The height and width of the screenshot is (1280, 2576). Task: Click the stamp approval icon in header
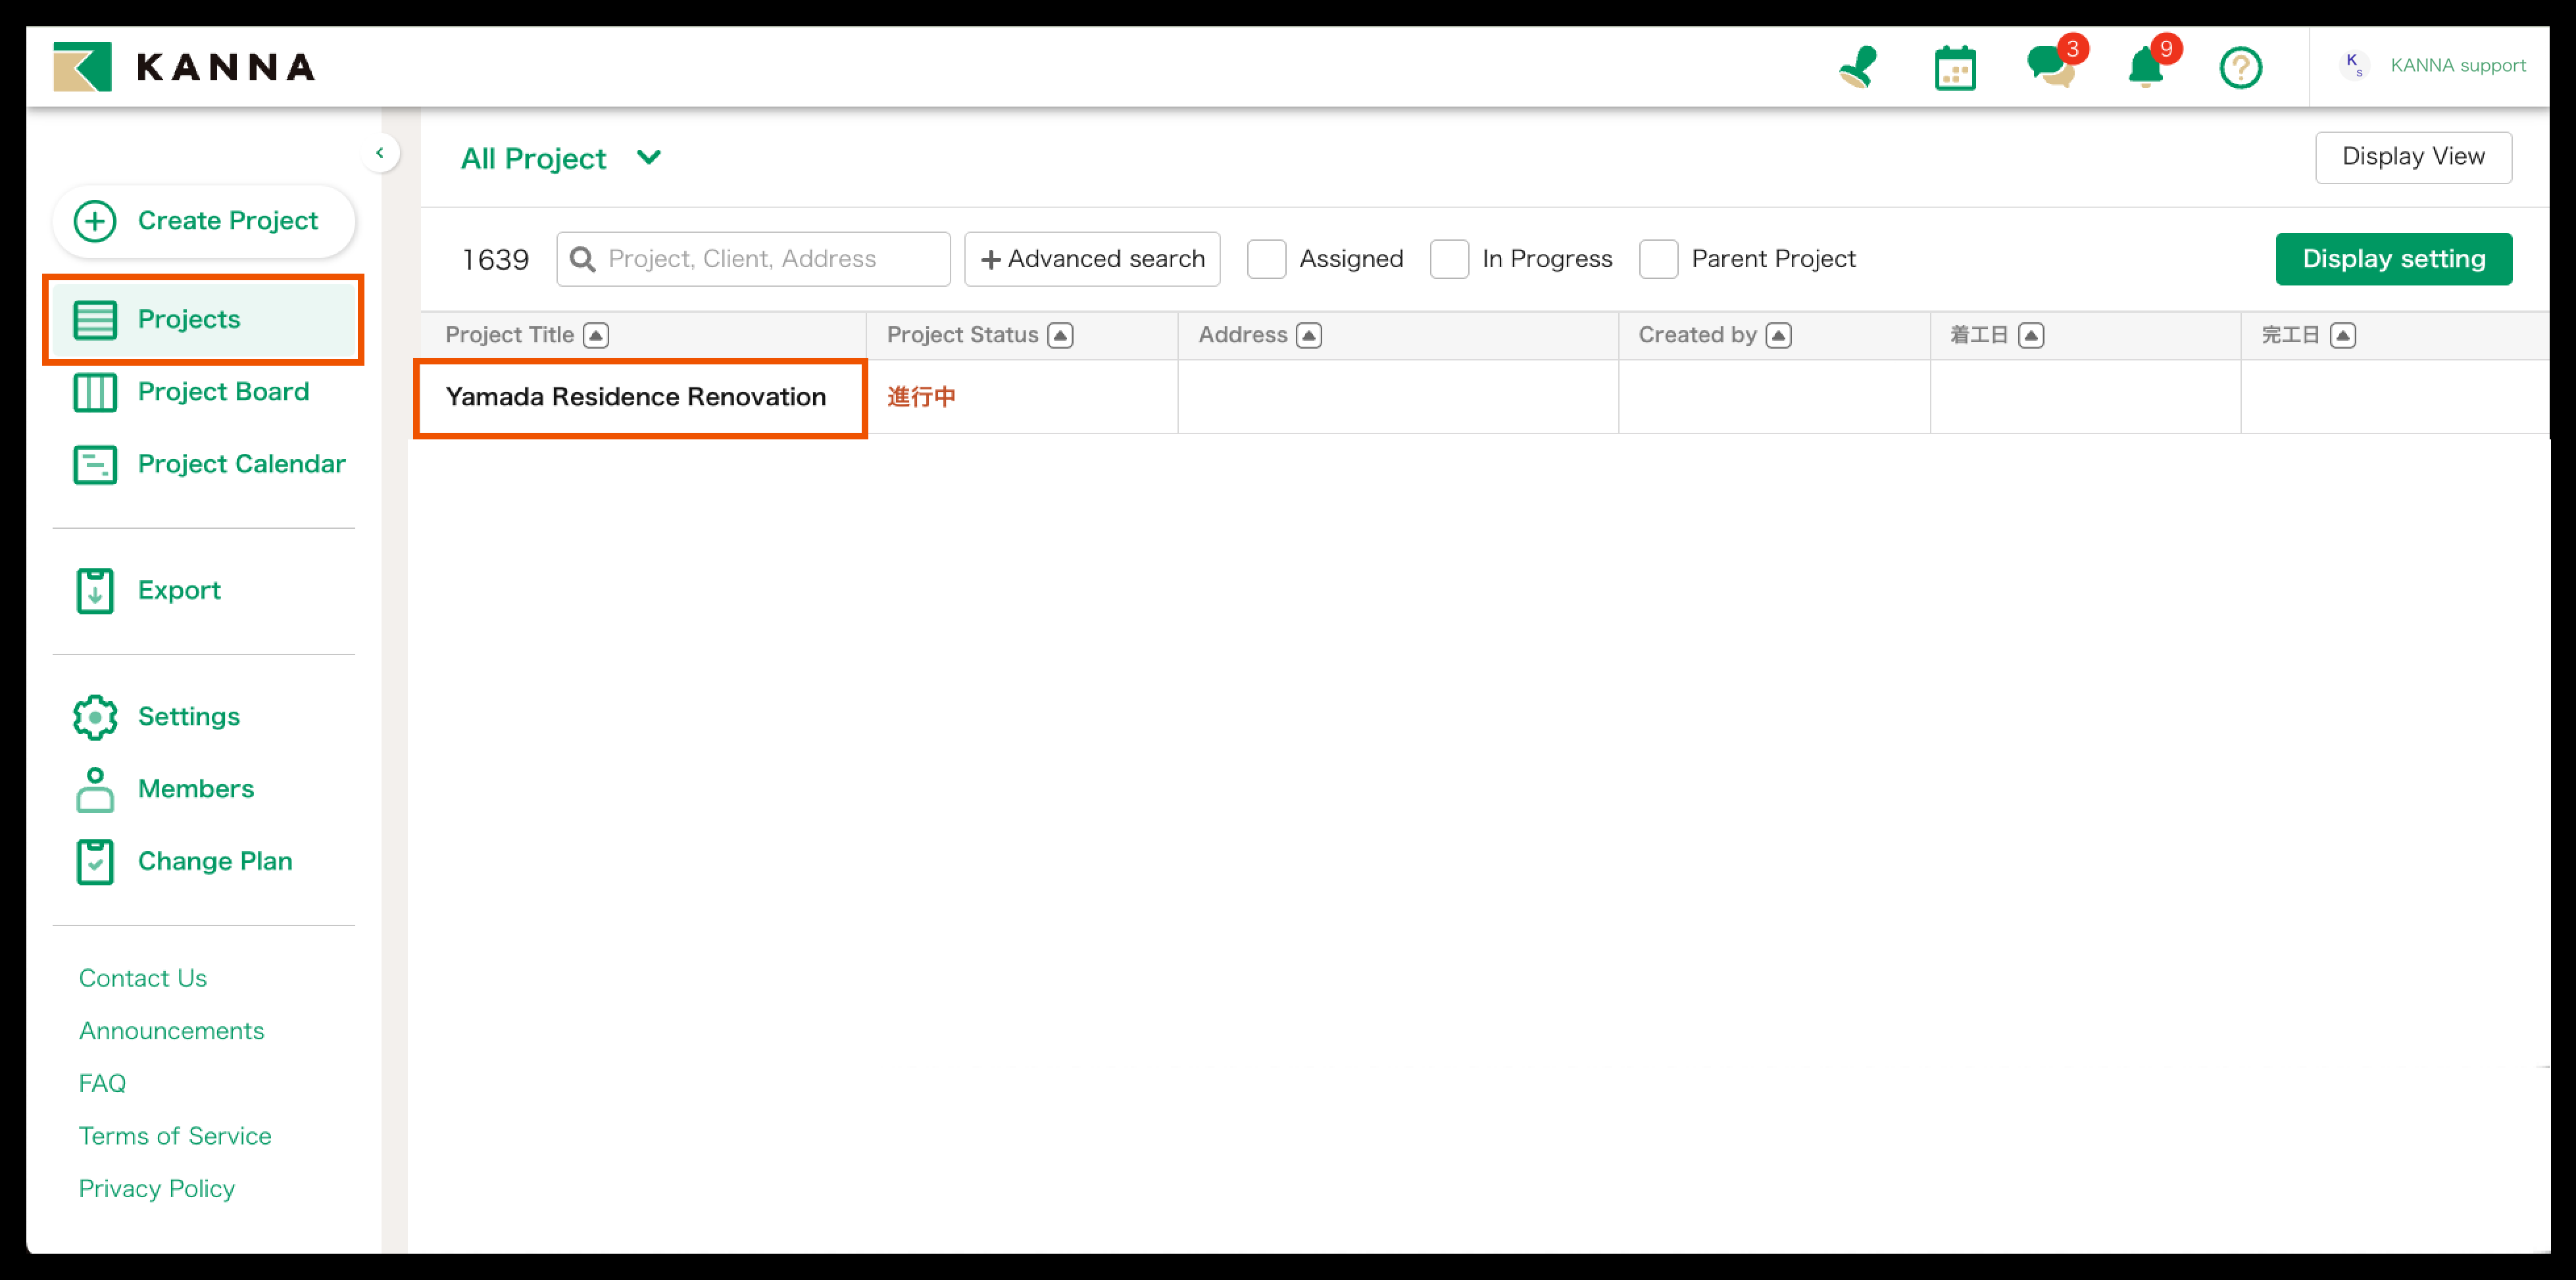pyautogui.click(x=1858, y=68)
